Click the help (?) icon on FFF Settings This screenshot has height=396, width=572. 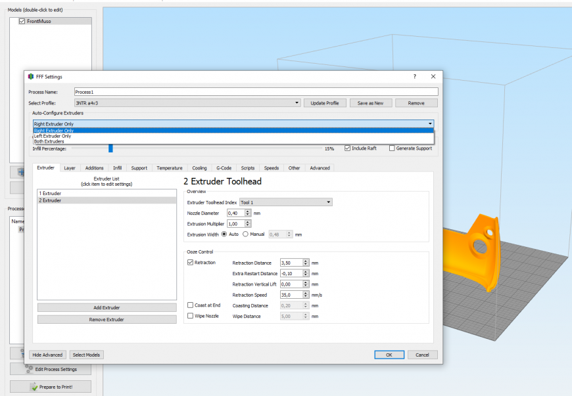pyautogui.click(x=414, y=76)
